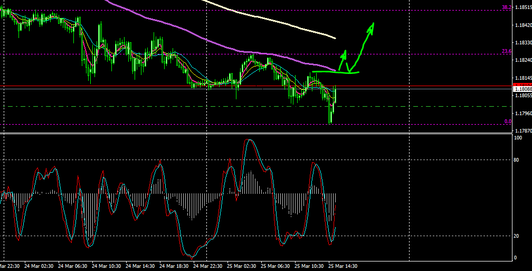The width and height of the screenshot is (532, 271).
Task: Click price axis value 1.18330
Action: (x=523, y=43)
